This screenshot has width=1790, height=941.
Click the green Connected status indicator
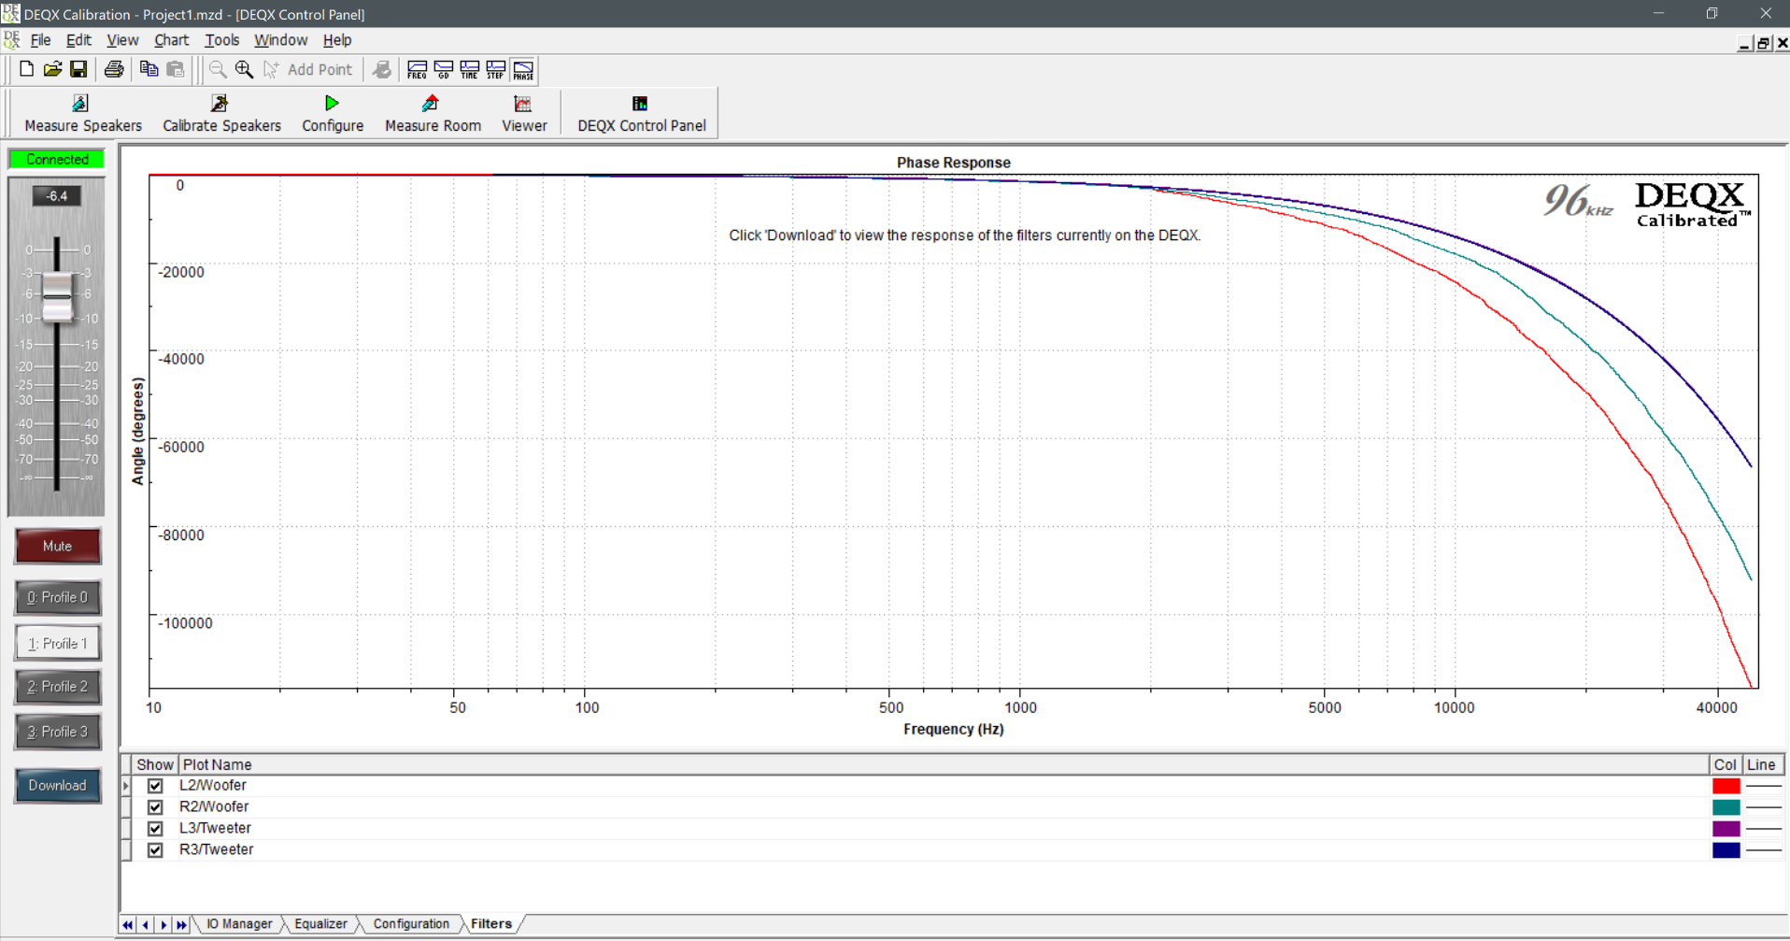pyautogui.click(x=57, y=160)
